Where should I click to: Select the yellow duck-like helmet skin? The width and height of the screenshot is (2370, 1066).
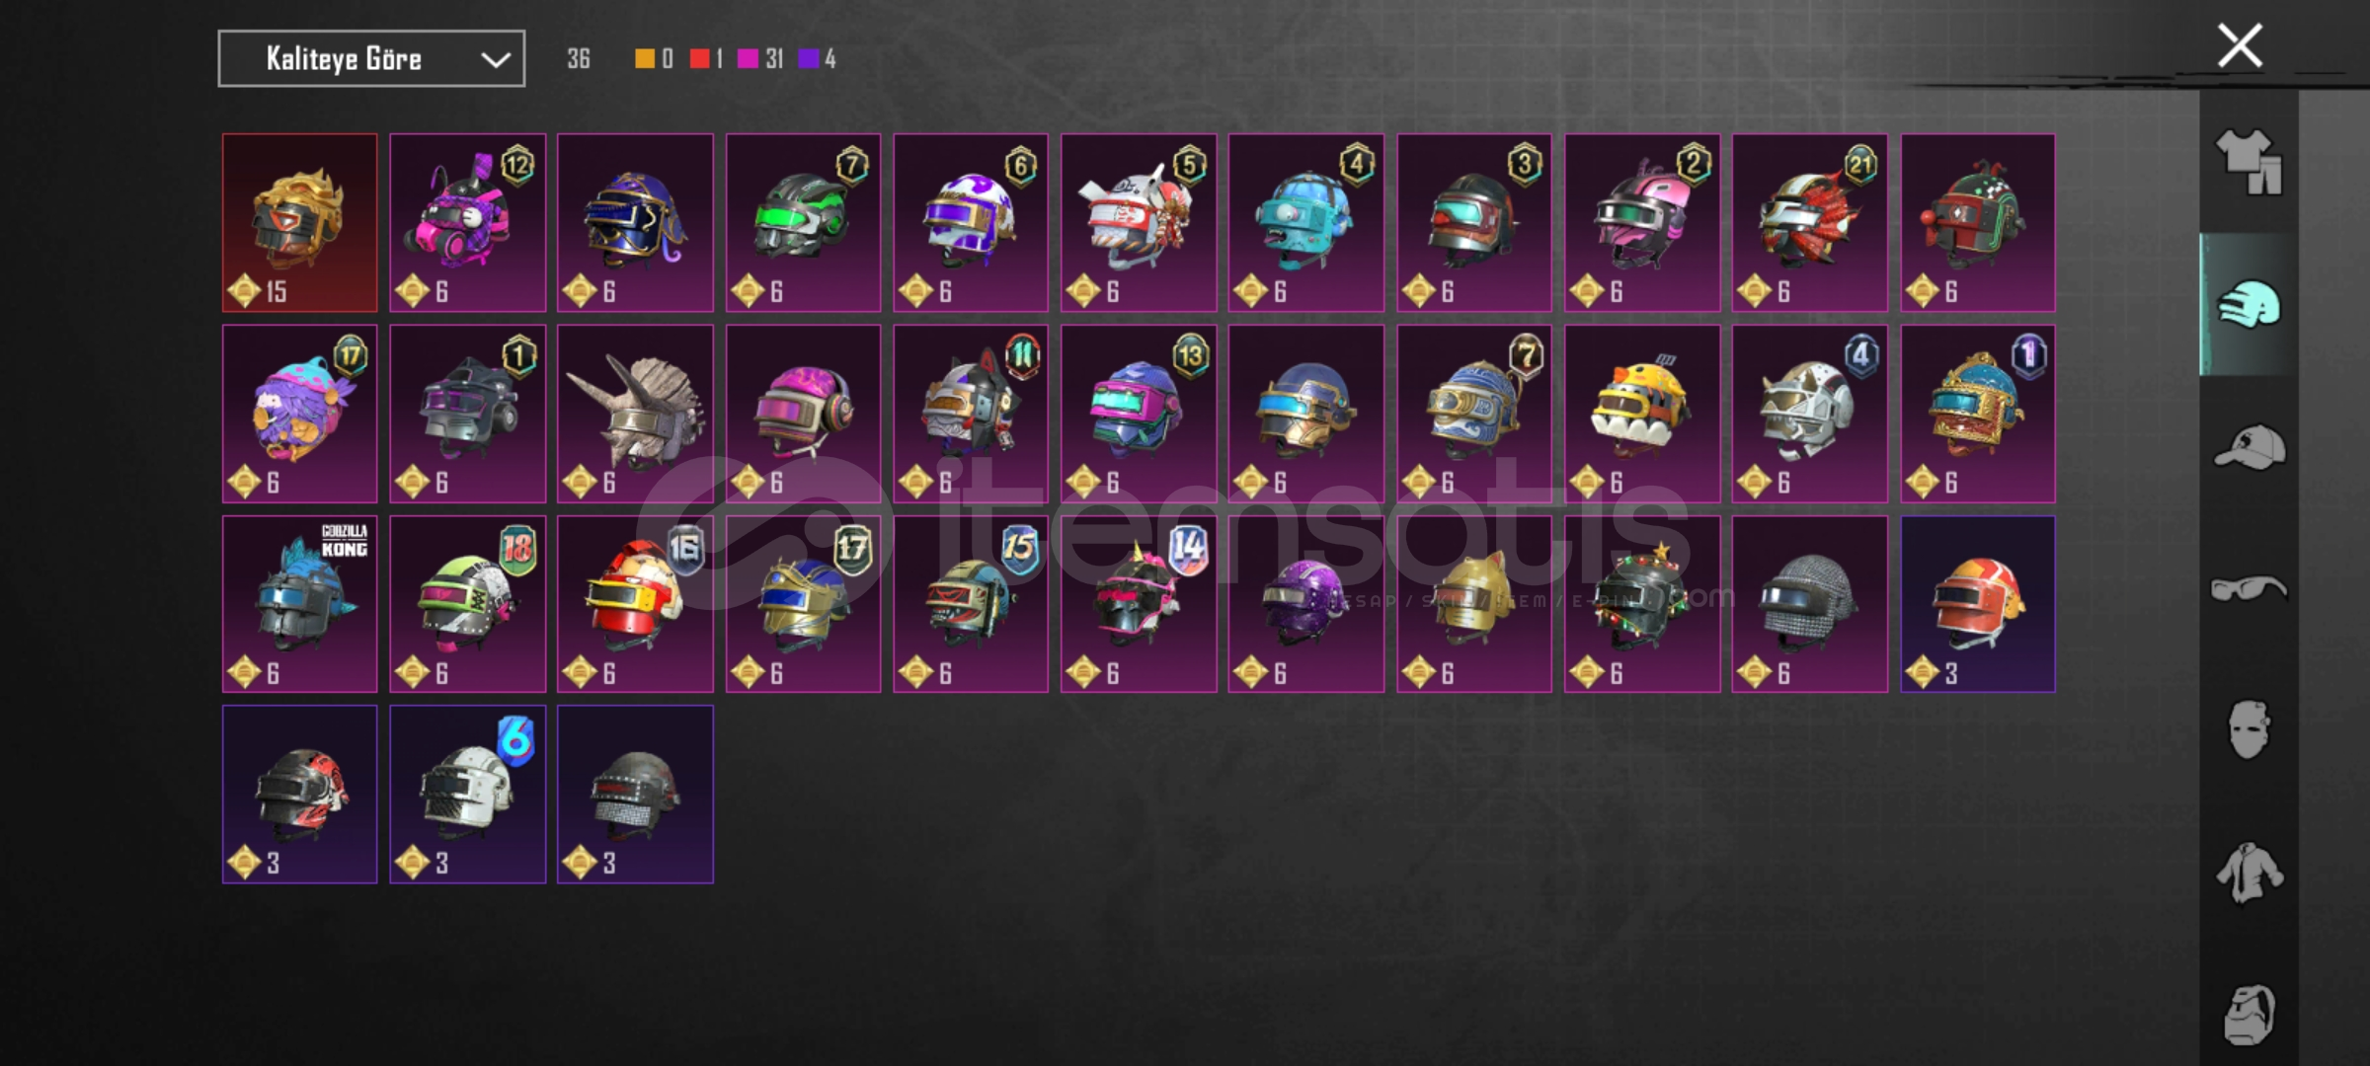tap(1641, 414)
